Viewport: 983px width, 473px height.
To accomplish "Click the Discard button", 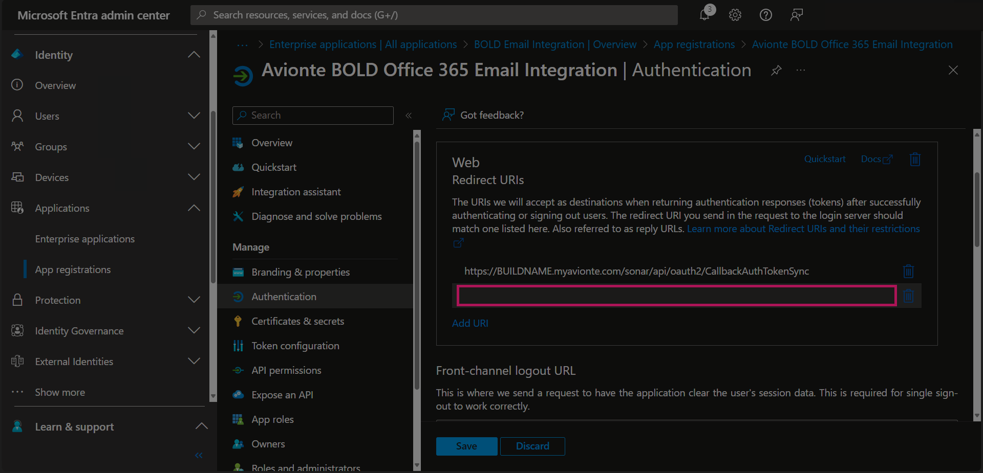I will click(x=532, y=446).
